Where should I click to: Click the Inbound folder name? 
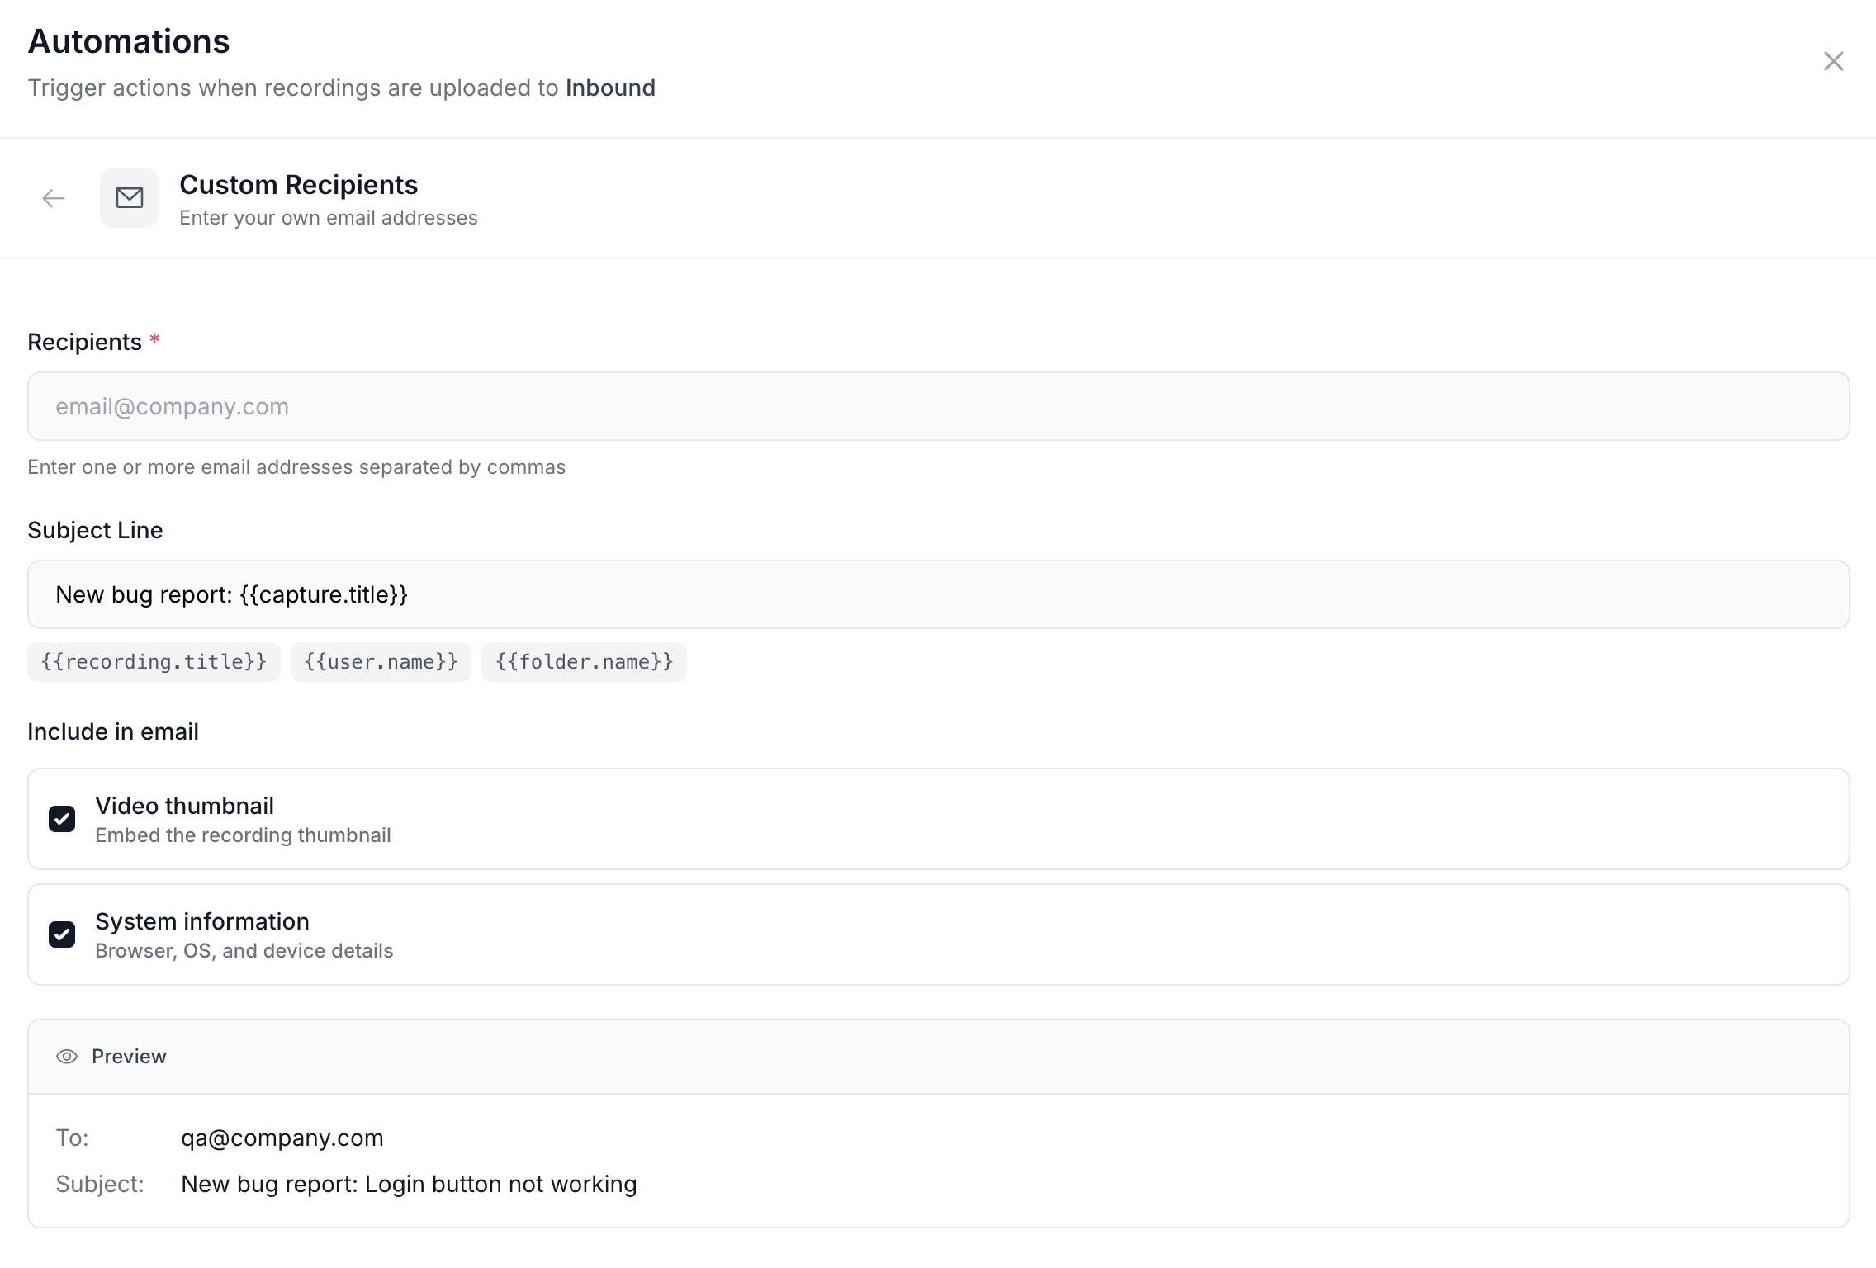[610, 88]
